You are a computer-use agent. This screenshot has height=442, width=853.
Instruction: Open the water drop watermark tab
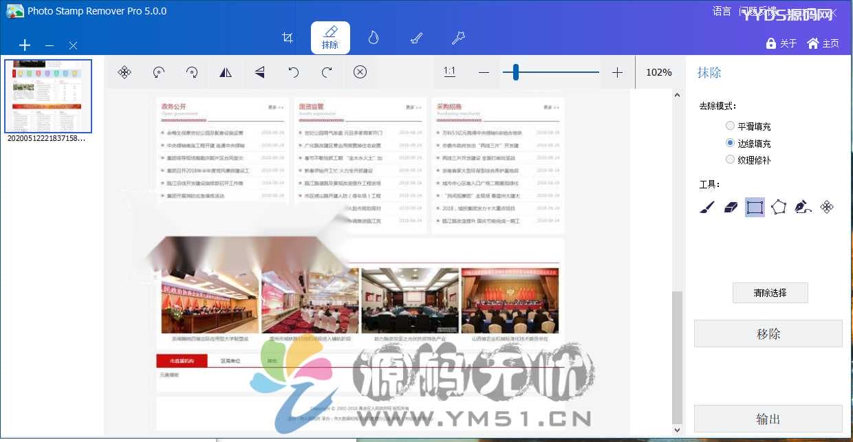click(x=373, y=38)
